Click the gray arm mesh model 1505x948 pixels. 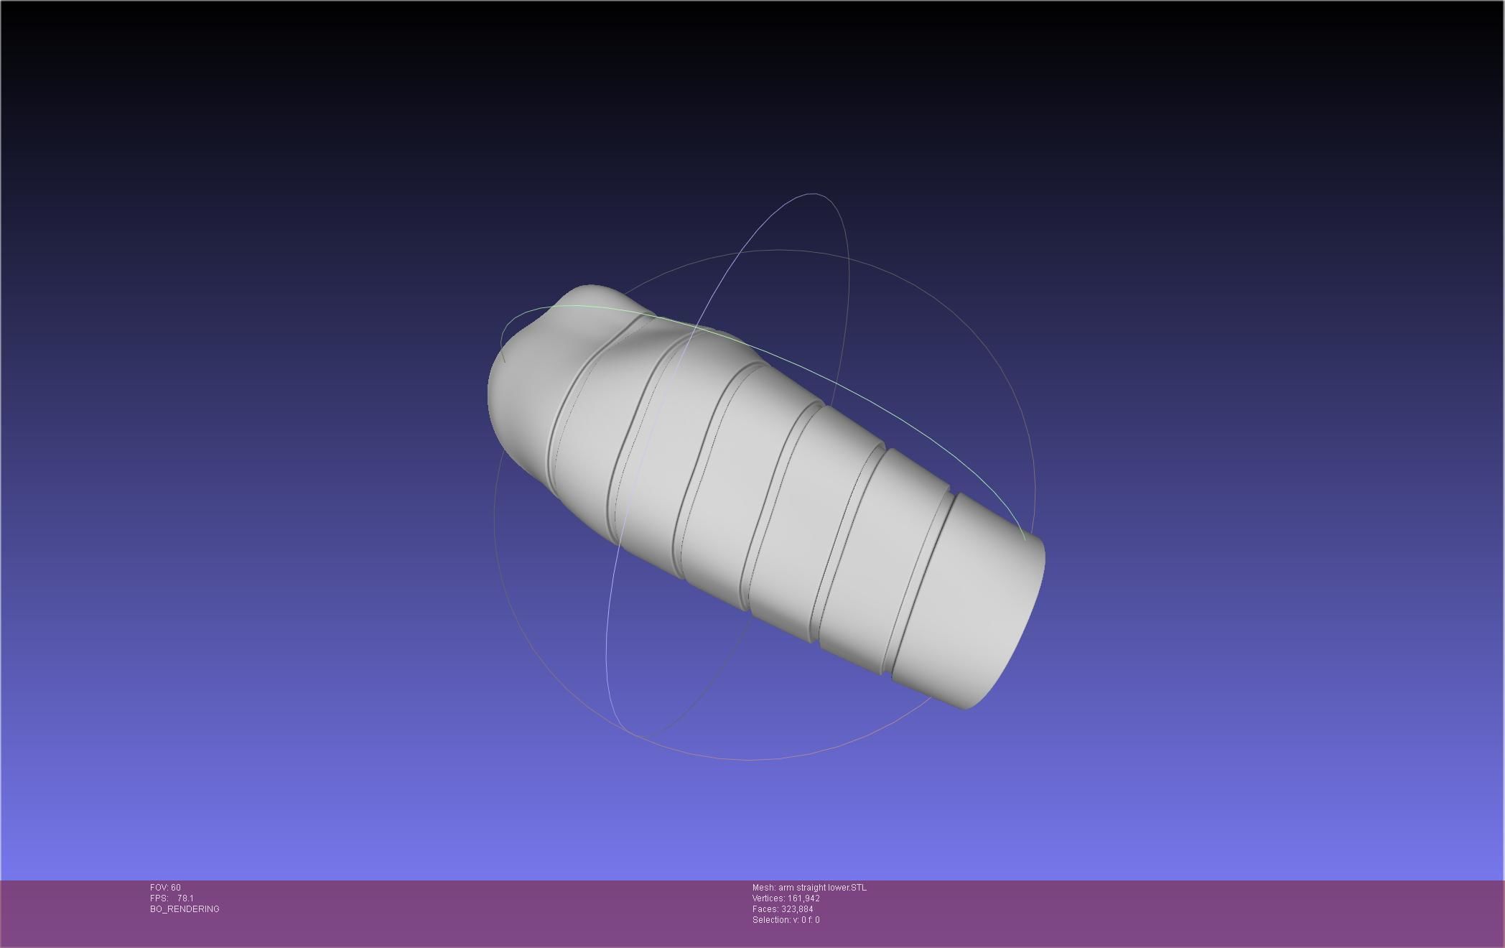tap(765, 497)
